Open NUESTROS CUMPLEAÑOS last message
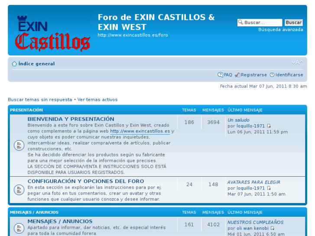315x236 pixels. pyautogui.click(x=255, y=223)
